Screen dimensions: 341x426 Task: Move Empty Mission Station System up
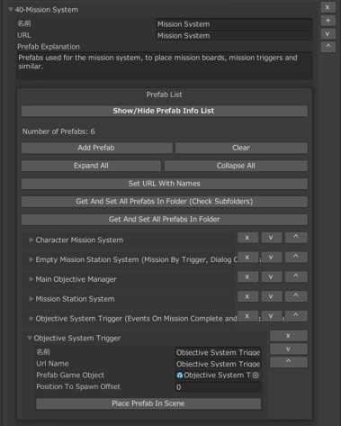[296, 258]
